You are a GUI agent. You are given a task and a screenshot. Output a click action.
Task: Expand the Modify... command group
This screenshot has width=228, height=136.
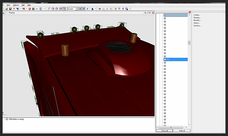(x=197, y=20)
